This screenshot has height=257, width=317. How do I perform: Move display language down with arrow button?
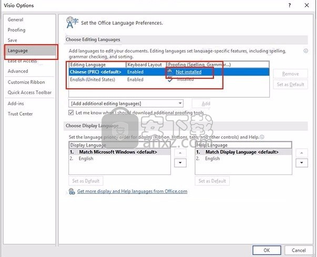[x=180, y=162]
